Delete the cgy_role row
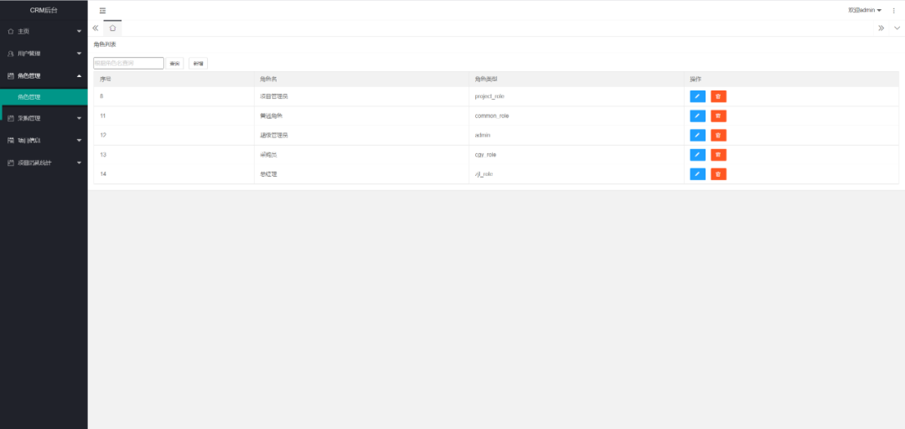905x429 pixels. (x=719, y=155)
